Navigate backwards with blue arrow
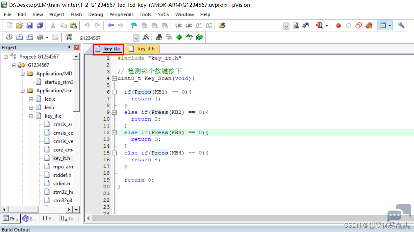The height and width of the screenshot is (232, 414). point(111,25)
